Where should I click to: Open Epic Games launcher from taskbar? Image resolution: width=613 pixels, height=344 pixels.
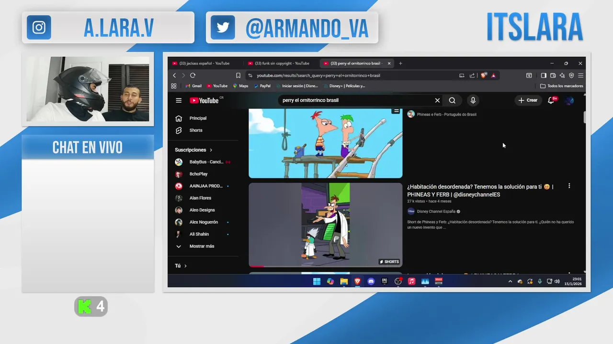[385, 281]
